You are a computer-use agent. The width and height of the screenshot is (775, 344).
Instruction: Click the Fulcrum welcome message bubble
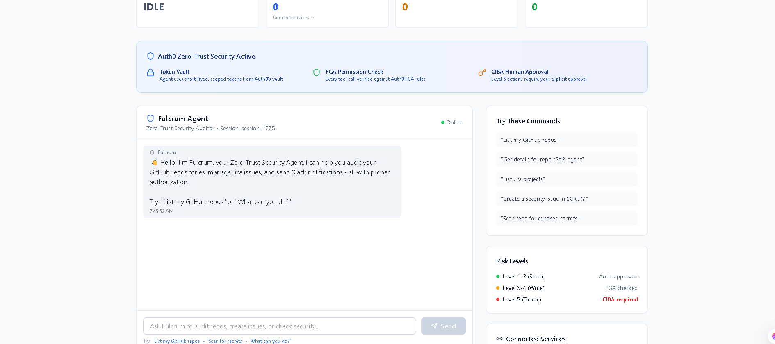[272, 182]
